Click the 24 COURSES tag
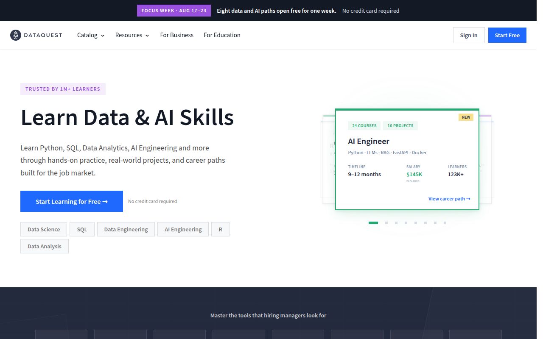 (x=364, y=126)
